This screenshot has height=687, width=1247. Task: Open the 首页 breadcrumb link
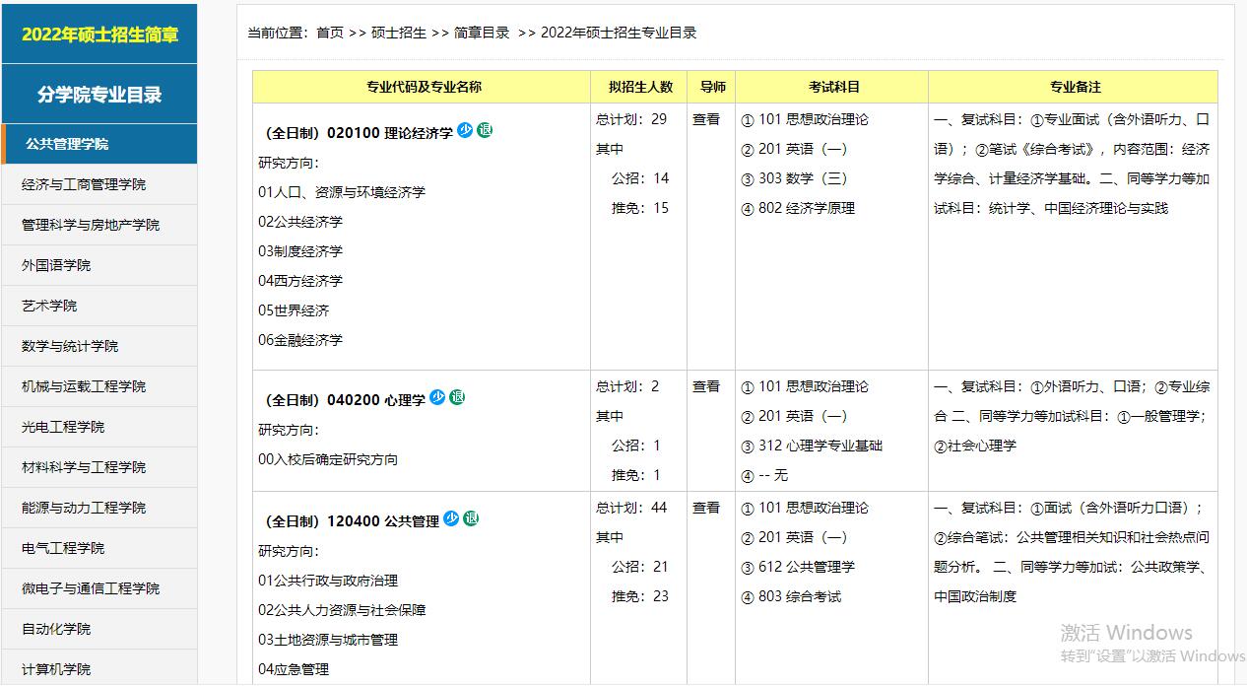pos(329,32)
